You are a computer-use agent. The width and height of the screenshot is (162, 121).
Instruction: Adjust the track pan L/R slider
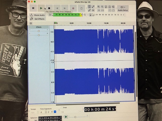(x=39, y=35)
